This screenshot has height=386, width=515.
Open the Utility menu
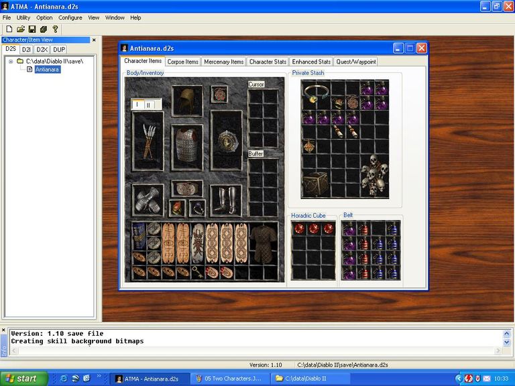click(x=23, y=17)
